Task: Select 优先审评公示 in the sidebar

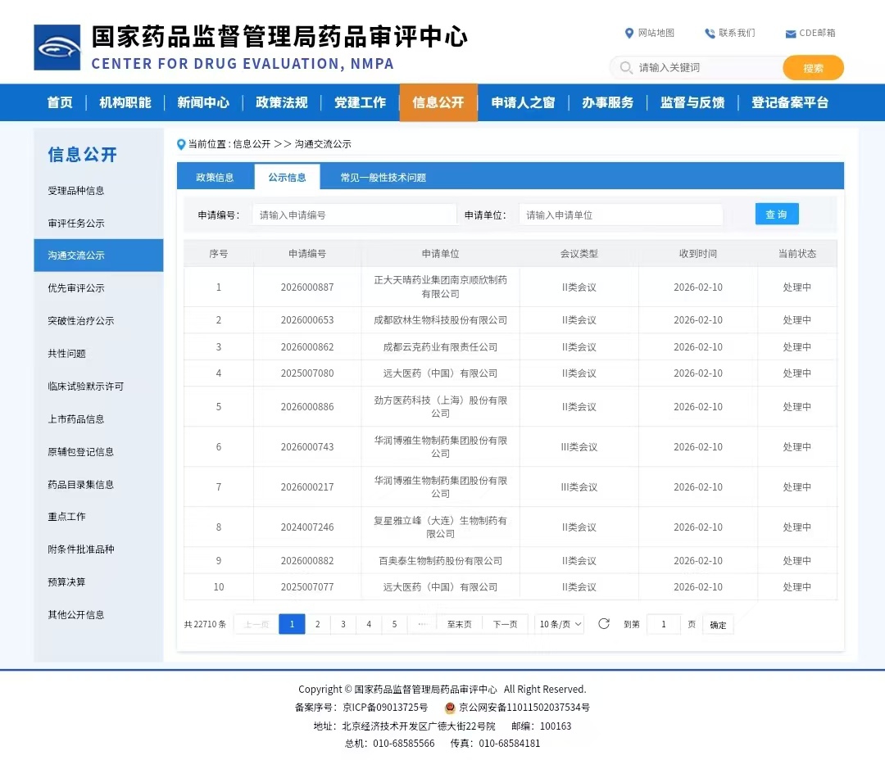Action: coord(76,288)
